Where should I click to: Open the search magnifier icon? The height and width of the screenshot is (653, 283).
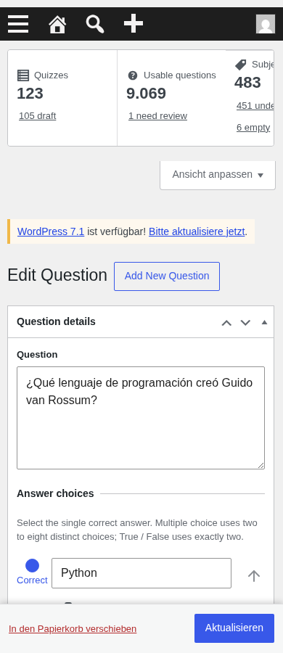95,24
